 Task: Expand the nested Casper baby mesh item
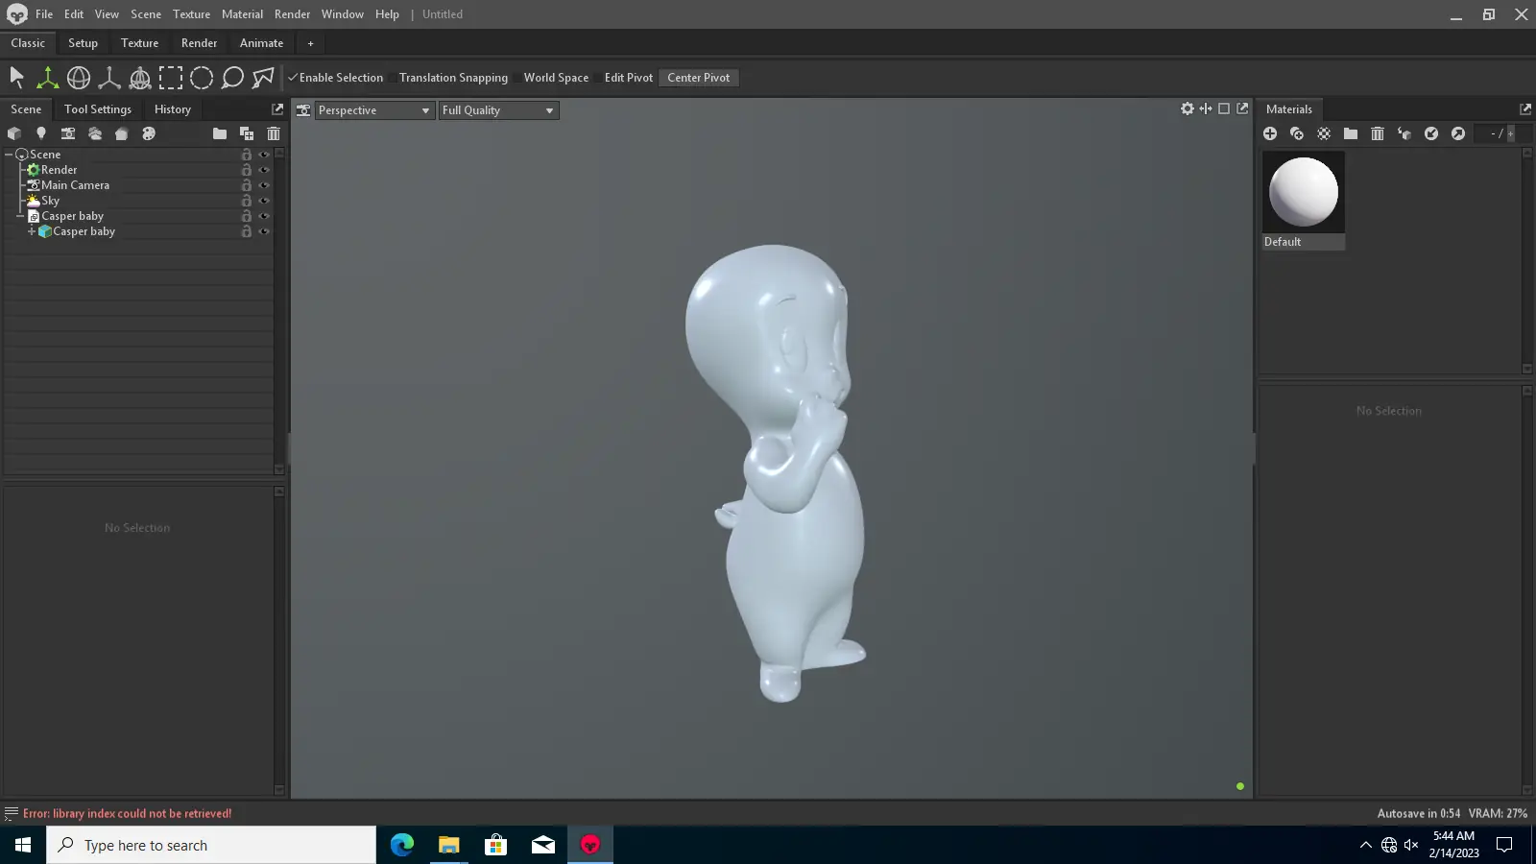[32, 231]
